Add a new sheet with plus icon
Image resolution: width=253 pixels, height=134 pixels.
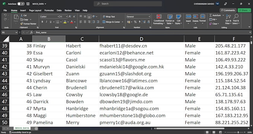[36, 128]
